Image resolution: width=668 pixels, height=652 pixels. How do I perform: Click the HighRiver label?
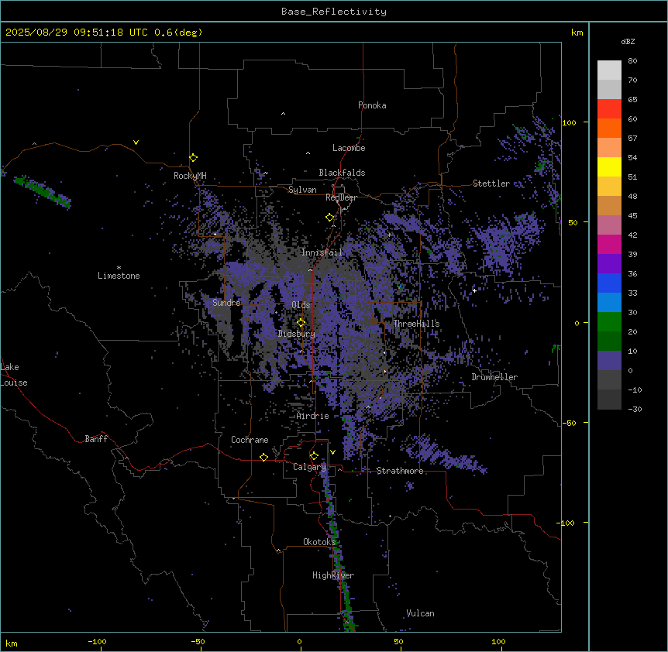[333, 575]
